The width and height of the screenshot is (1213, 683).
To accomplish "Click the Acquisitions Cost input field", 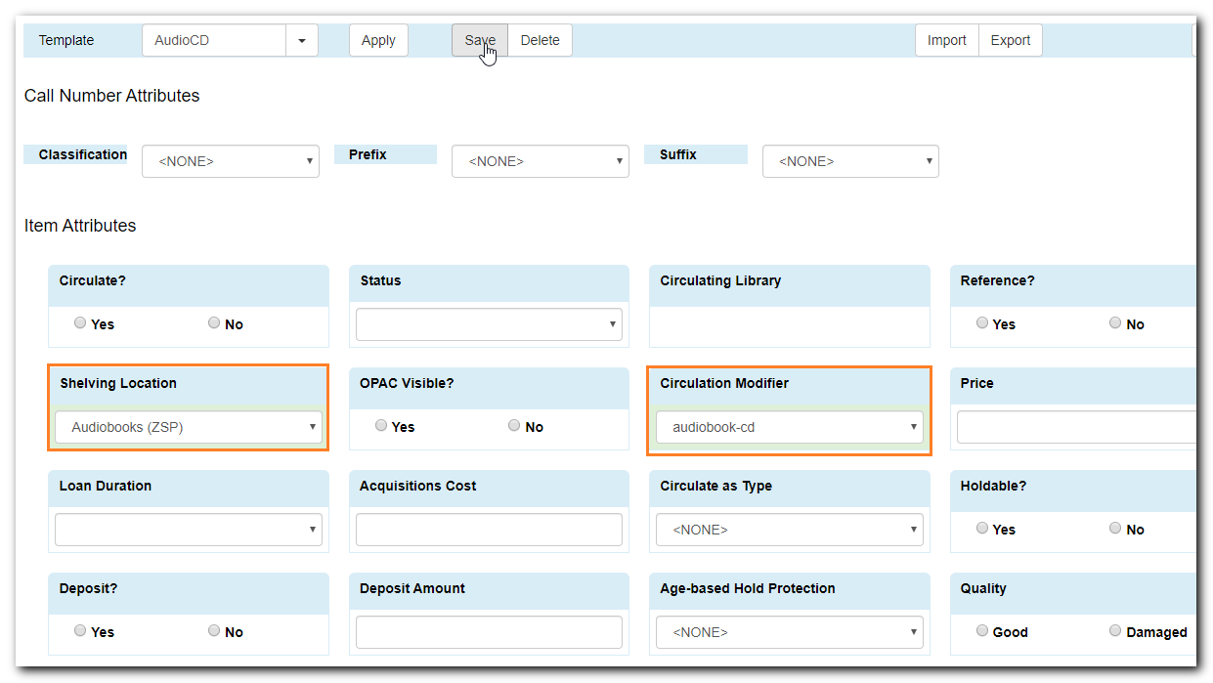I will [x=489, y=530].
